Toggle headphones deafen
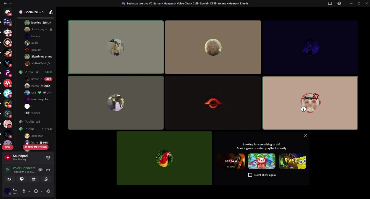Image resolution: width=370 pixels, height=199 pixels. (36, 191)
